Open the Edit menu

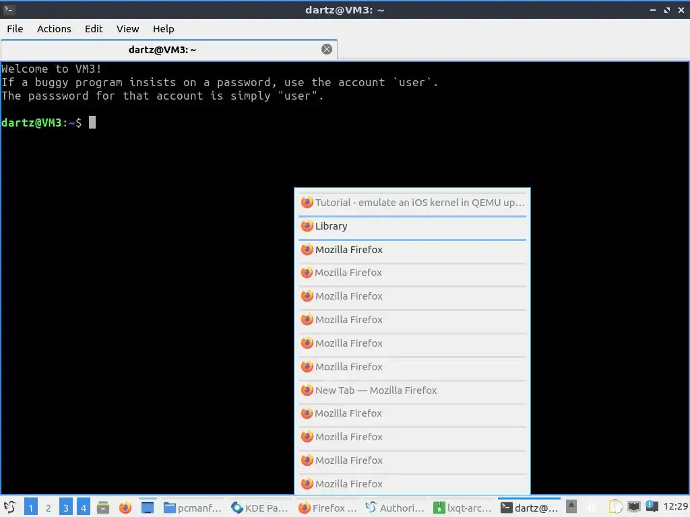[93, 29]
